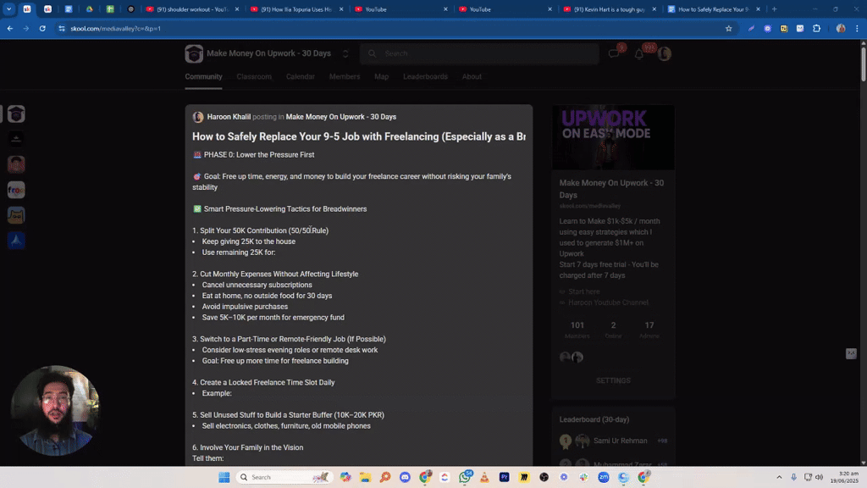Screen dimensions: 867x488
Task: Open Adobe Premiere Pro from the taskbar
Action: point(505,477)
